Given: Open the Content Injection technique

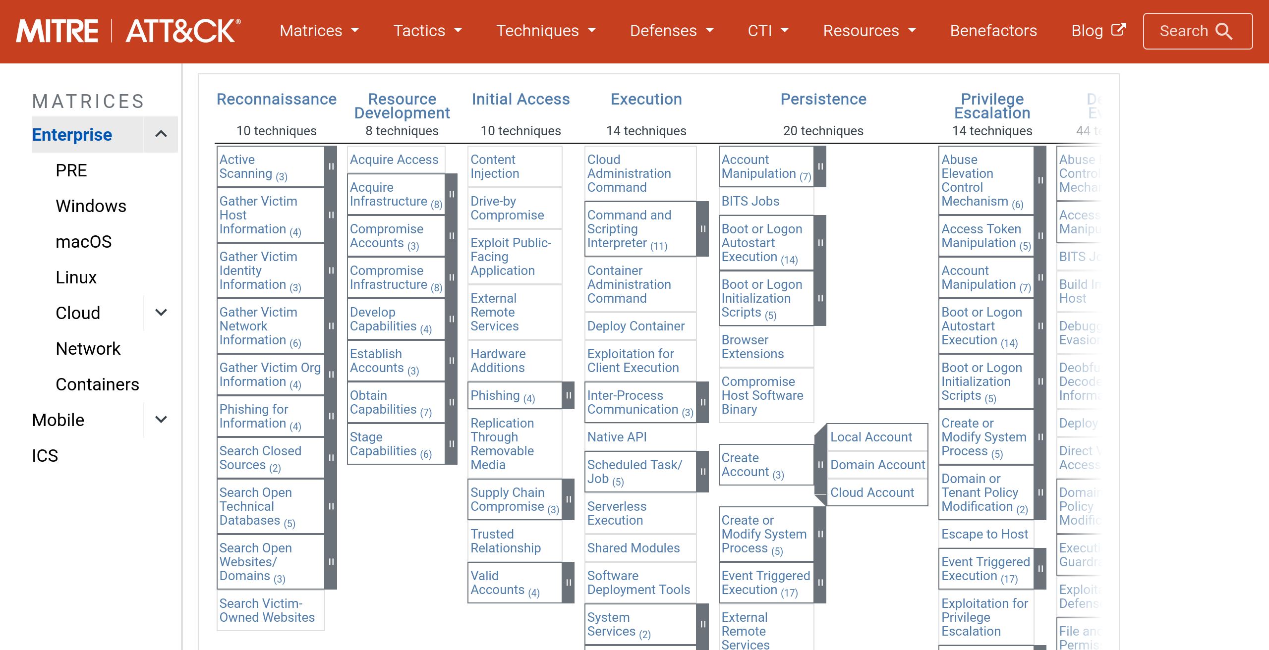Looking at the screenshot, I should click(495, 166).
